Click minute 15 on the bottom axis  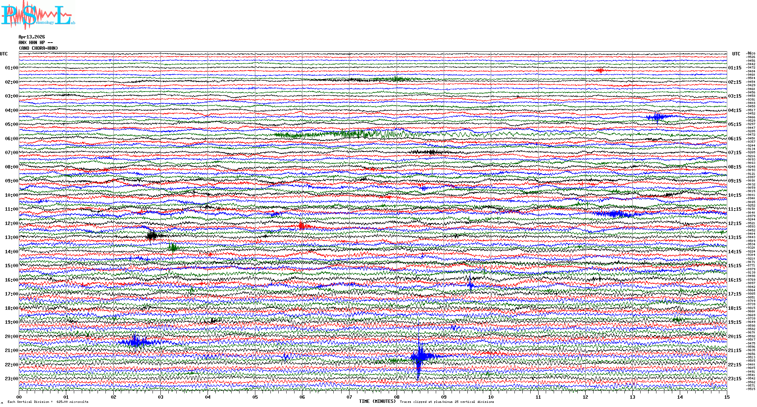coord(726,397)
